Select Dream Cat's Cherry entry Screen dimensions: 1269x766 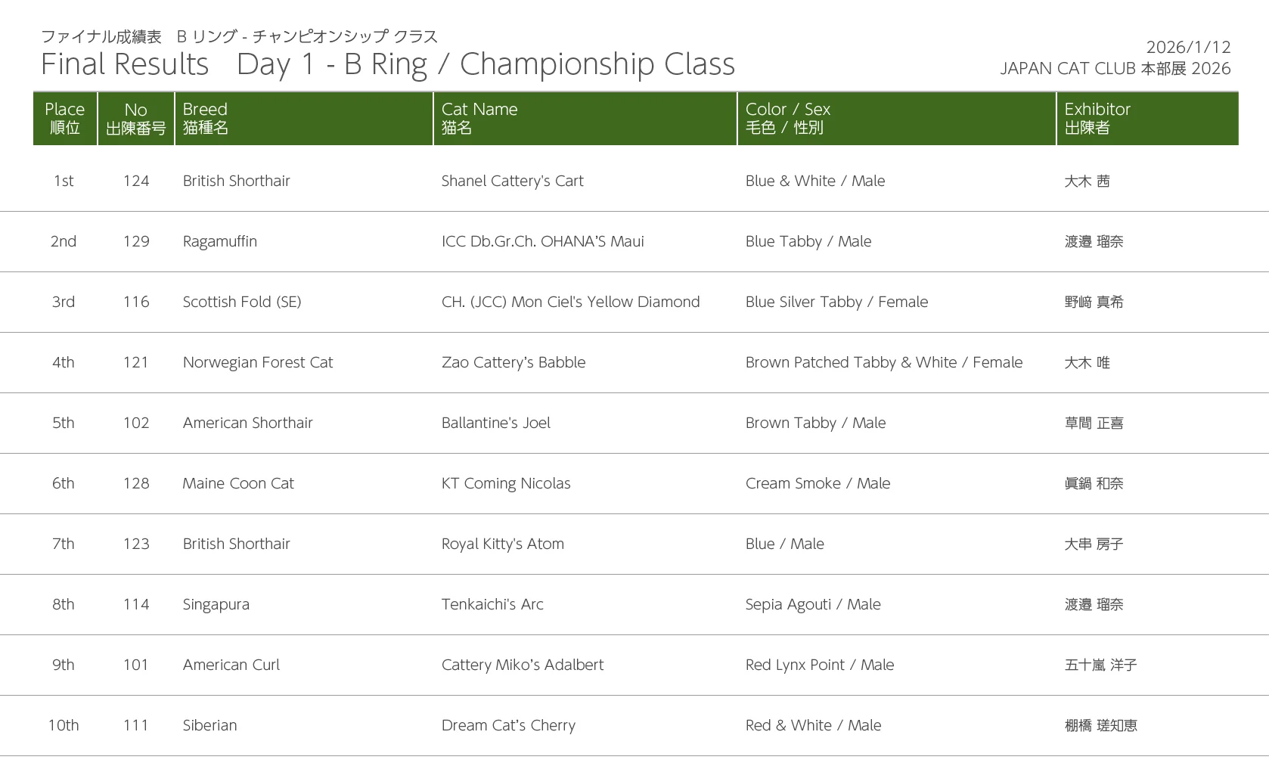tap(508, 725)
